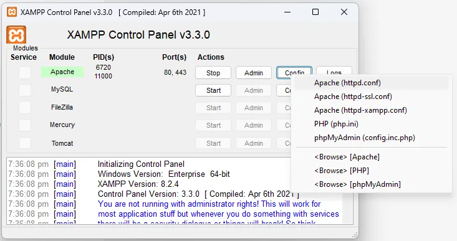Viewport: 457px width, 241px height.
Task: Click the Mercury Admin button
Action: click(x=254, y=125)
